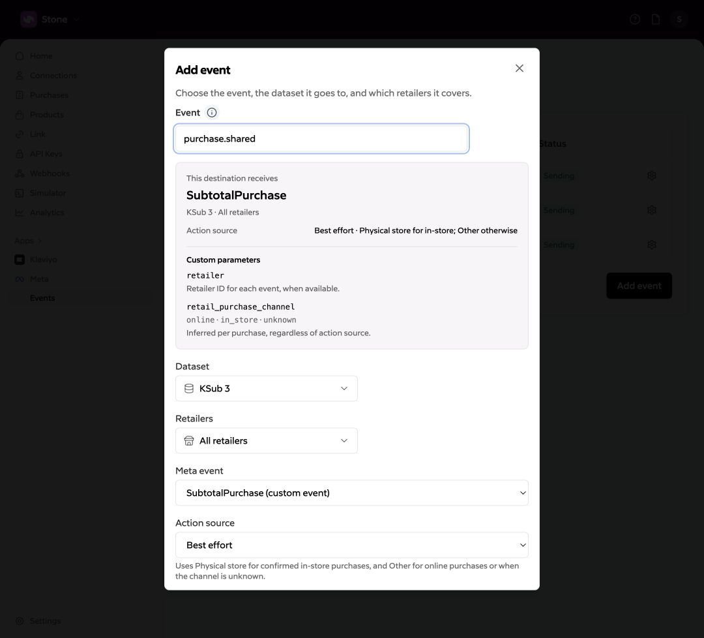Click the Add event button behind dialog
The height and width of the screenshot is (638, 704).
[639, 286]
